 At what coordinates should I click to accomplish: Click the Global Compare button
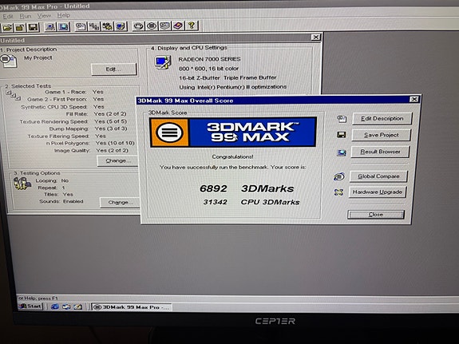pyautogui.click(x=378, y=176)
